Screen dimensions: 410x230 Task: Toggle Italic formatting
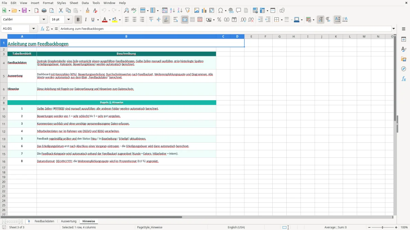coord(86,20)
